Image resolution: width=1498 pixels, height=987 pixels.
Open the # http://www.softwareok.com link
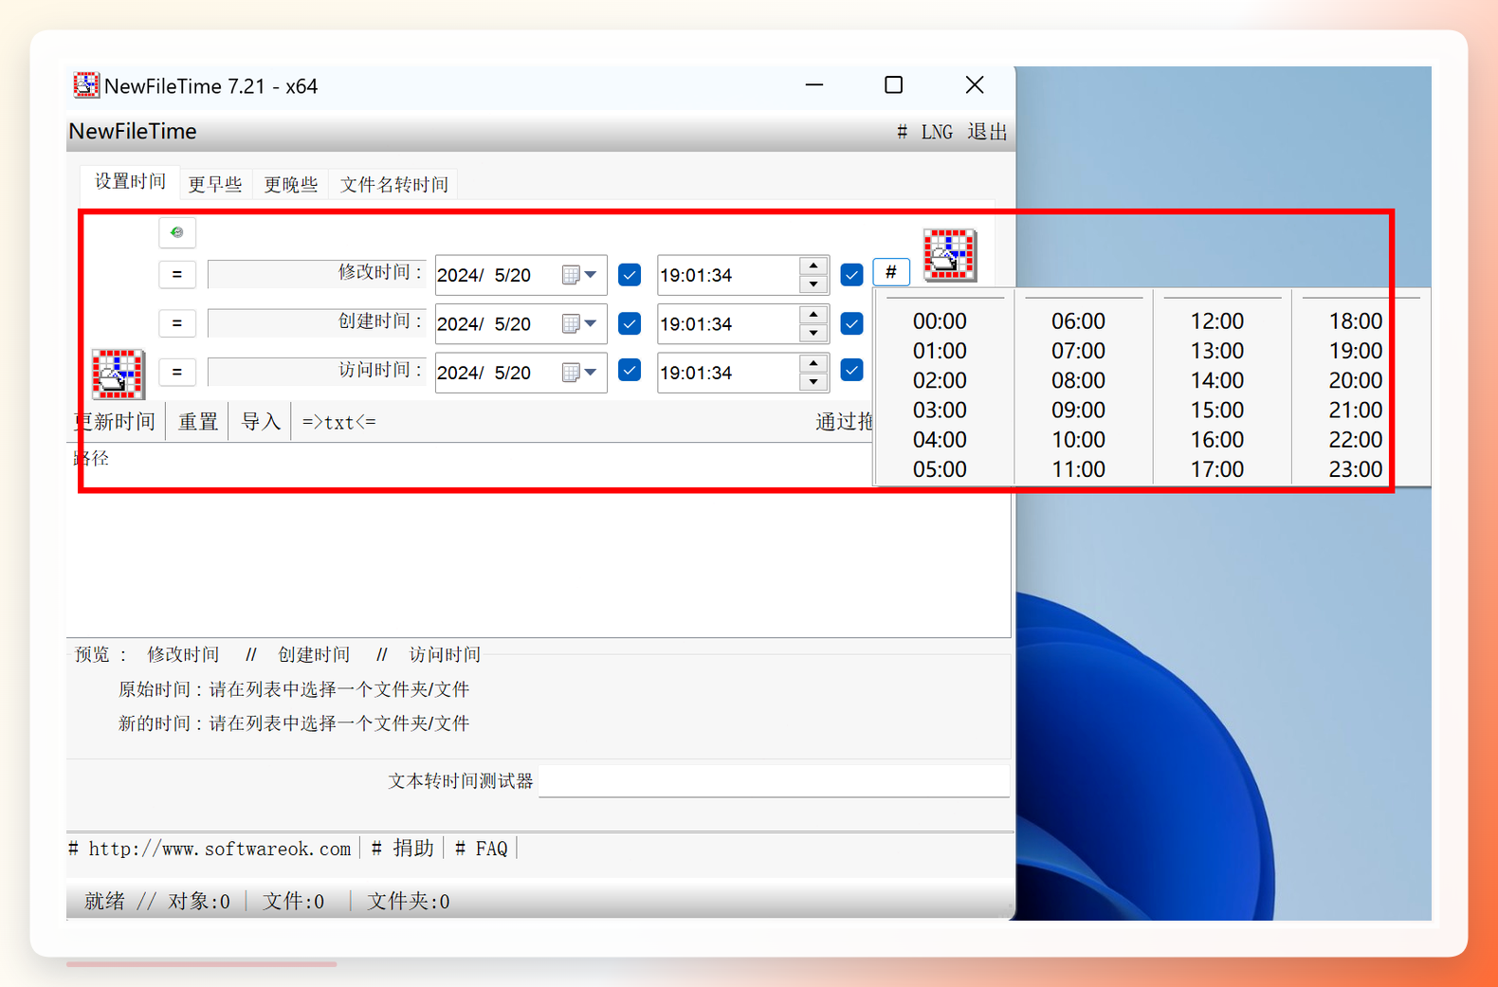tap(210, 849)
